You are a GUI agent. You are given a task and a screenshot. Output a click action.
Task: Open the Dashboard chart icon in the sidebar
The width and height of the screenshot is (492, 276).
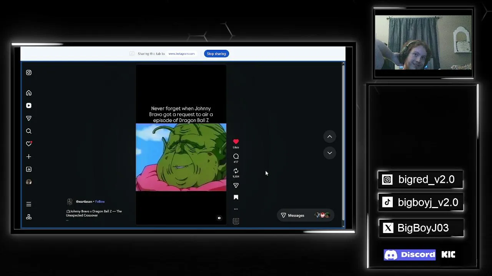(x=29, y=169)
